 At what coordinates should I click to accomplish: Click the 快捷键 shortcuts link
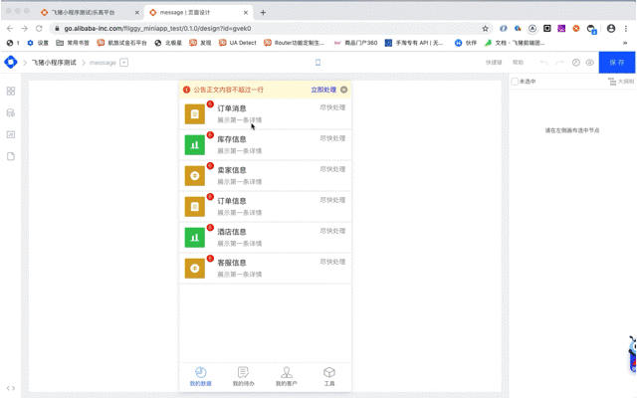(x=494, y=62)
